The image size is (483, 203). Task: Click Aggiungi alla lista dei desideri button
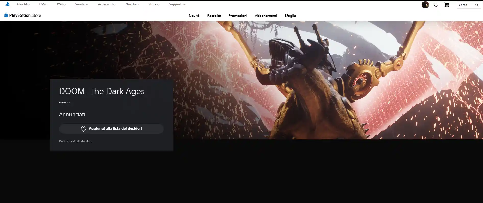pyautogui.click(x=111, y=129)
